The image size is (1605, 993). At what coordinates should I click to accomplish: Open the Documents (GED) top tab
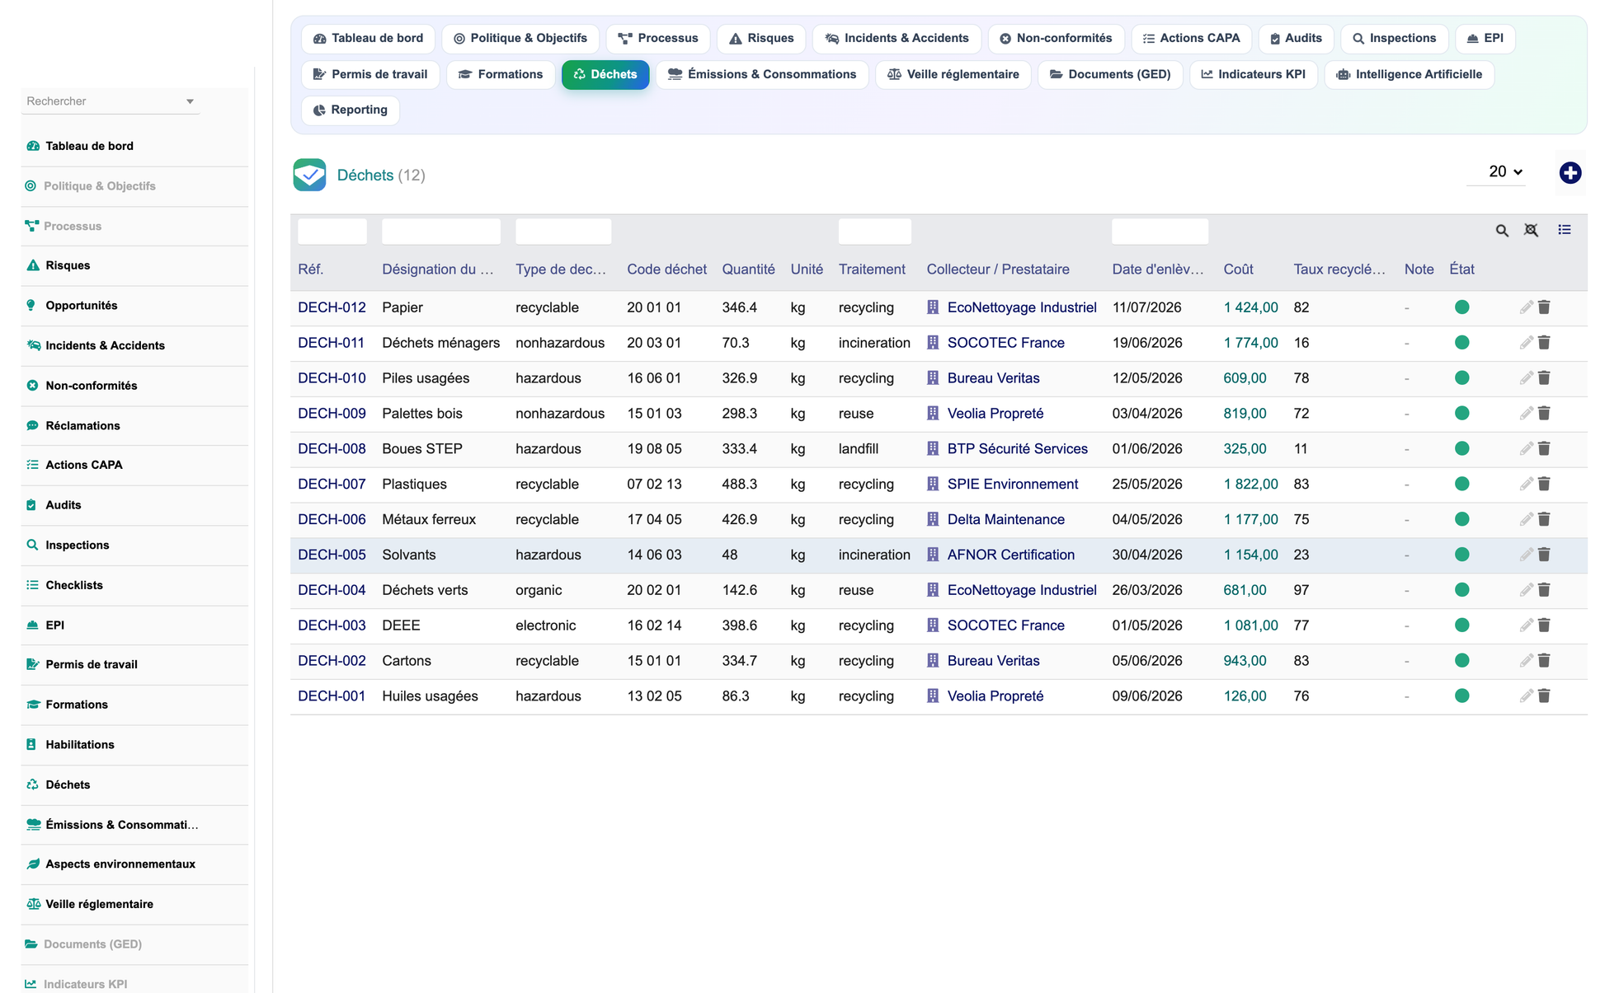(x=1109, y=75)
